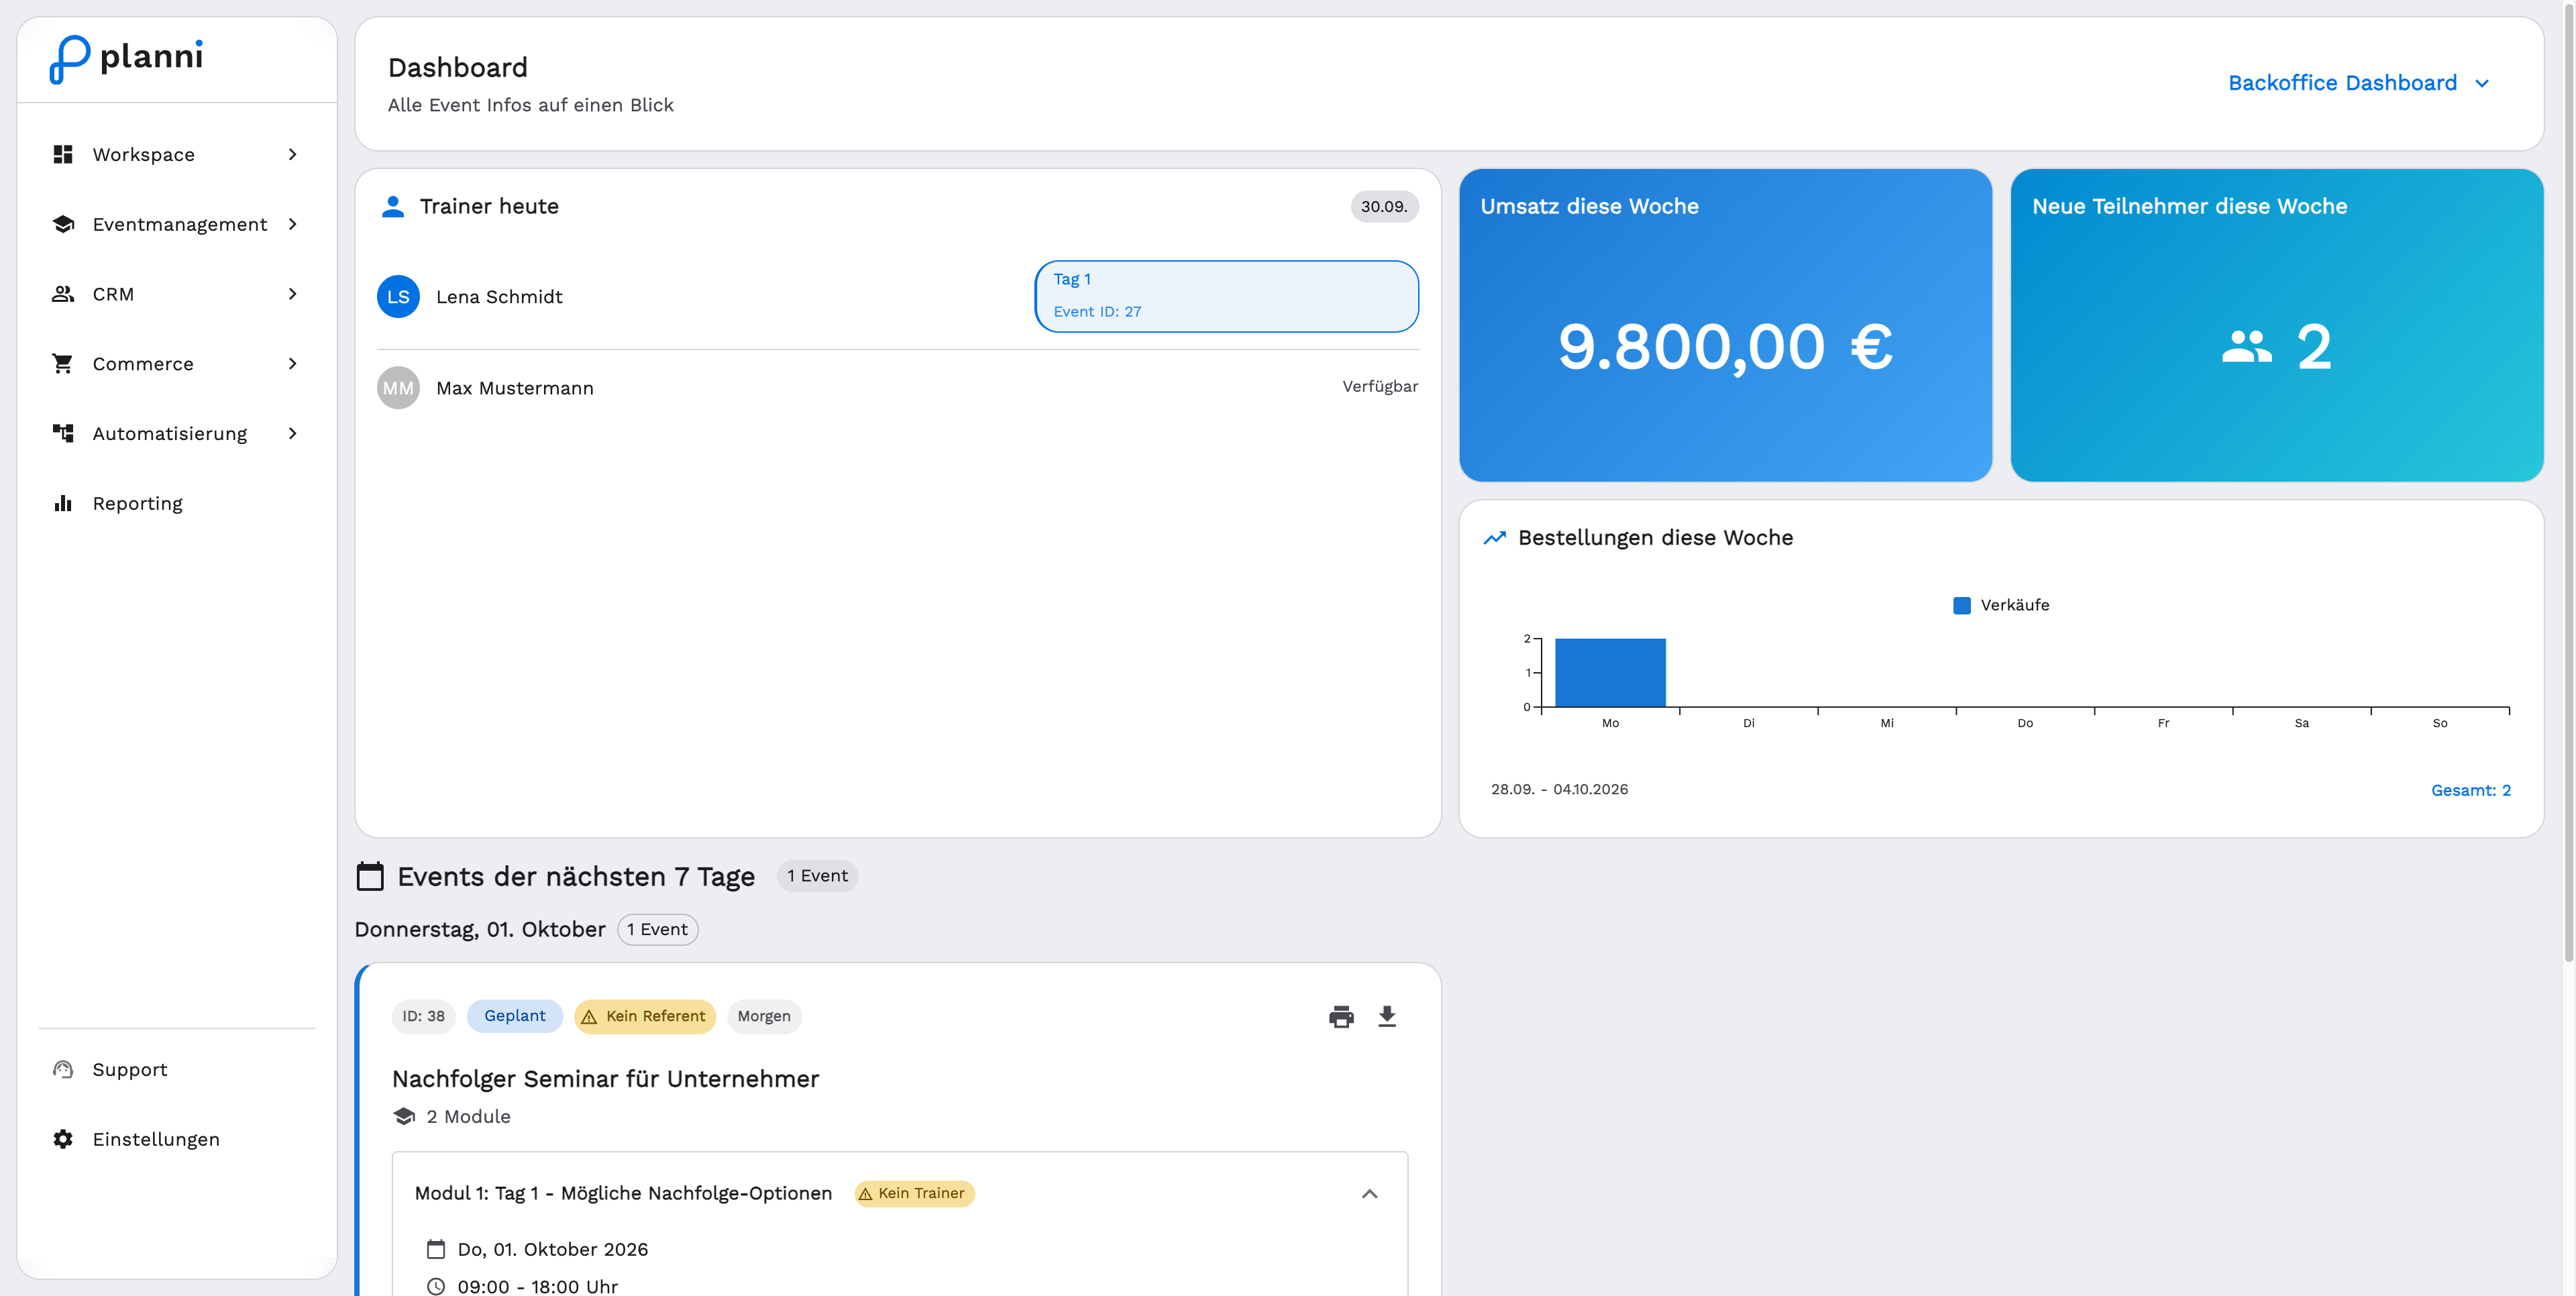This screenshot has width=2576, height=1296.
Task: Open the Einstellungen menu item
Action: click(176, 1139)
